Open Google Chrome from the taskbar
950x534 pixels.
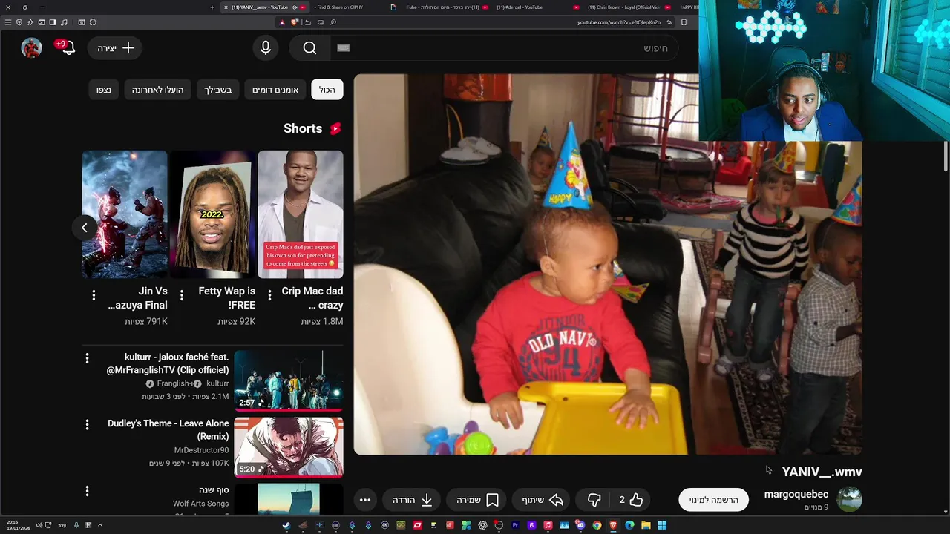[x=597, y=525]
